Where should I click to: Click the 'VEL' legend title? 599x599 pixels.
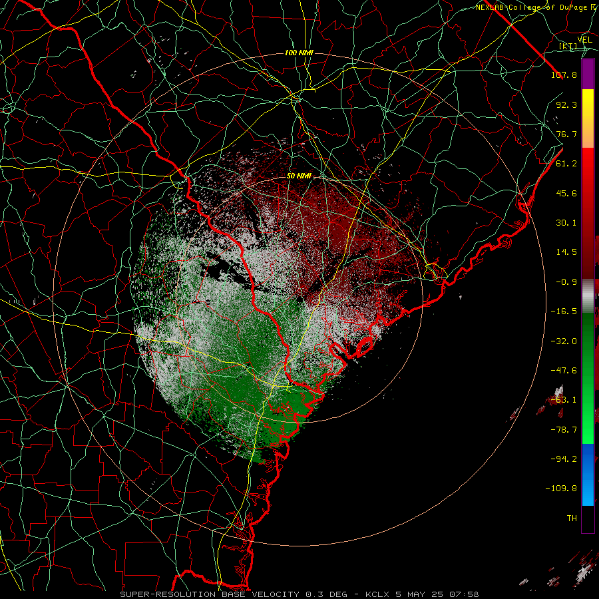pyautogui.click(x=584, y=40)
